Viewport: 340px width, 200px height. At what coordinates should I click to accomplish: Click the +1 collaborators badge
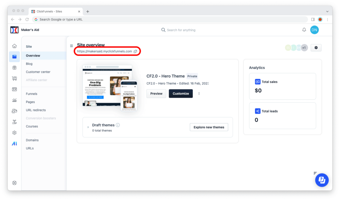pyautogui.click(x=304, y=48)
